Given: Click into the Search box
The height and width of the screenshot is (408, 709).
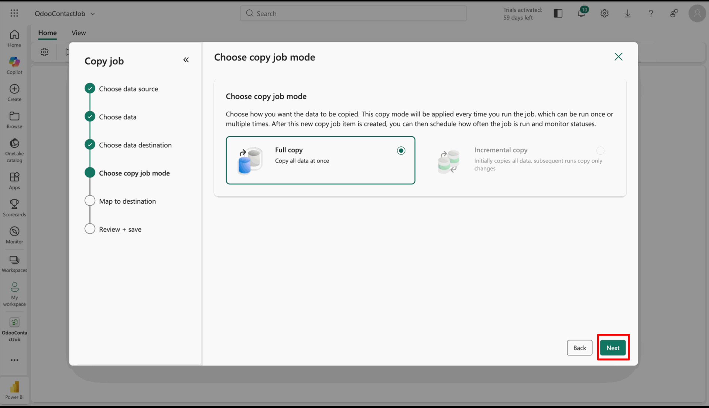Looking at the screenshot, I should point(353,14).
